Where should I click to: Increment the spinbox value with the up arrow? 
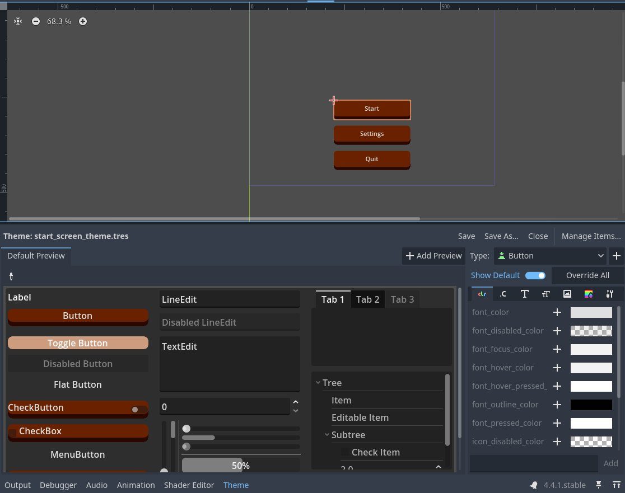(296, 402)
